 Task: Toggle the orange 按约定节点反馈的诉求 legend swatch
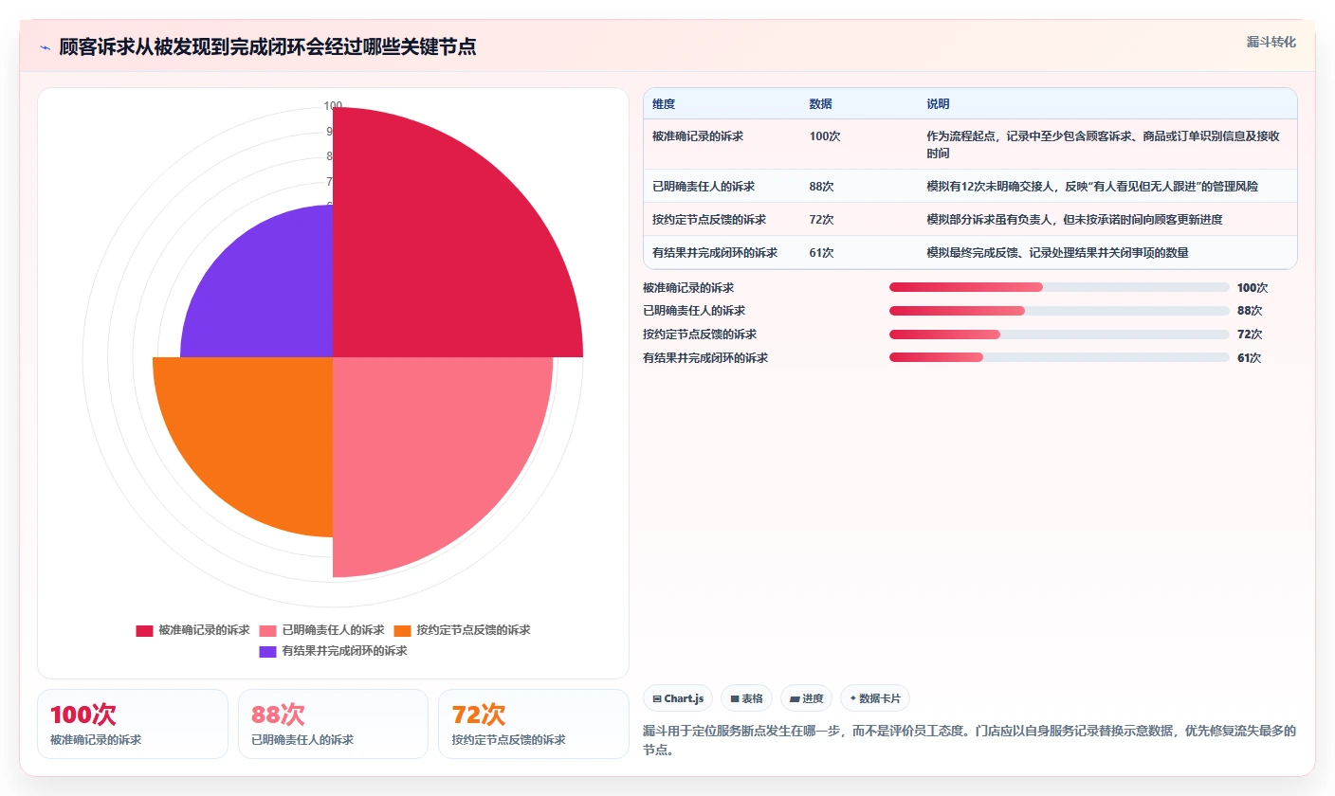(403, 630)
